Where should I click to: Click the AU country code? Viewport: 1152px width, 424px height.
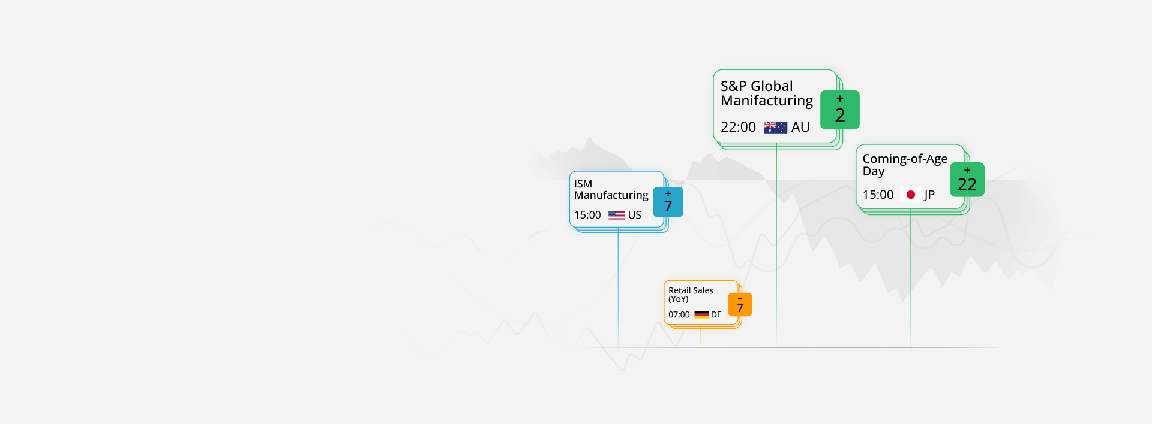click(800, 127)
